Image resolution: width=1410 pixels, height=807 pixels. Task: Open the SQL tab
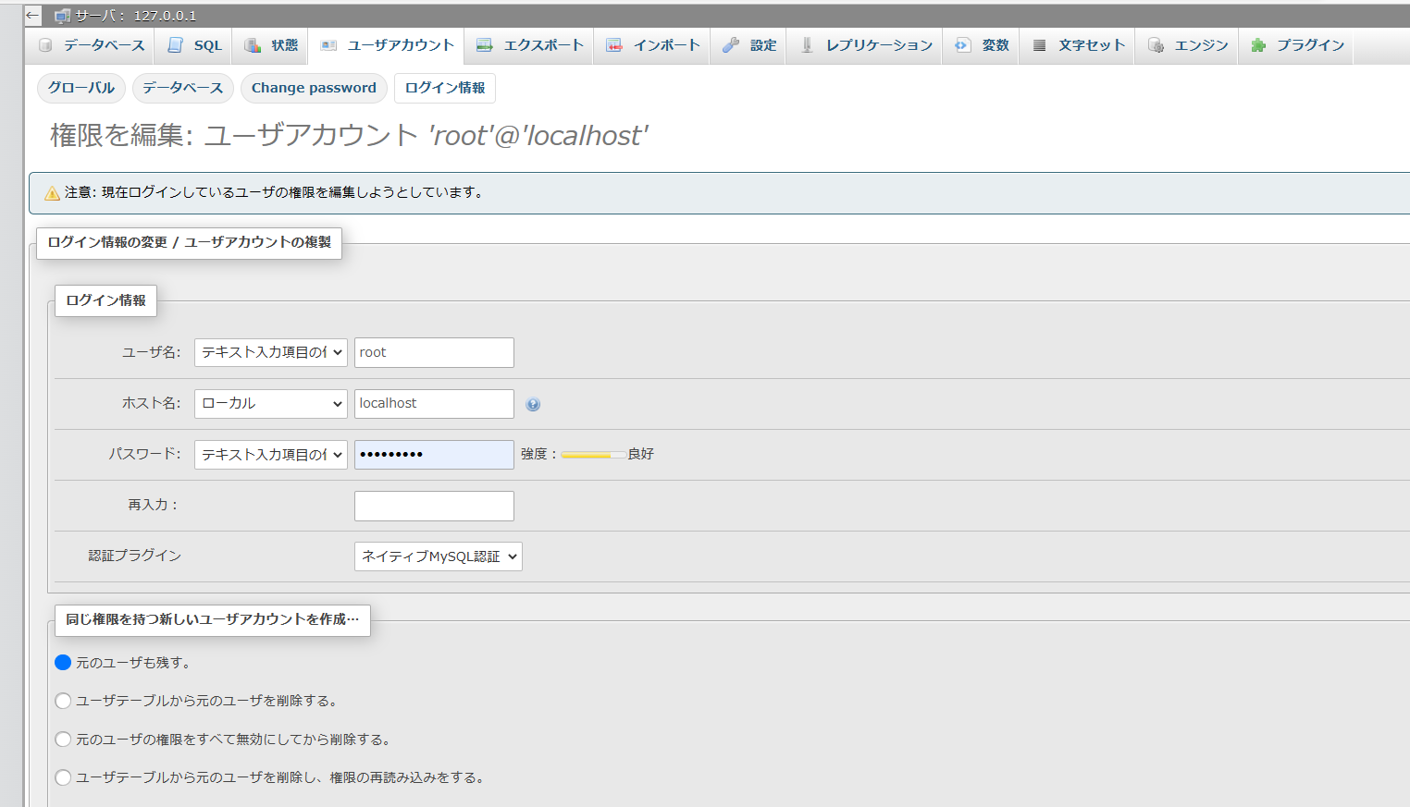point(195,45)
